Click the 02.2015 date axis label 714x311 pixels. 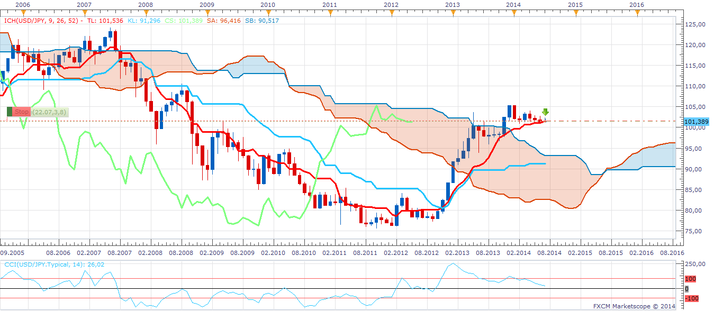(x=579, y=253)
